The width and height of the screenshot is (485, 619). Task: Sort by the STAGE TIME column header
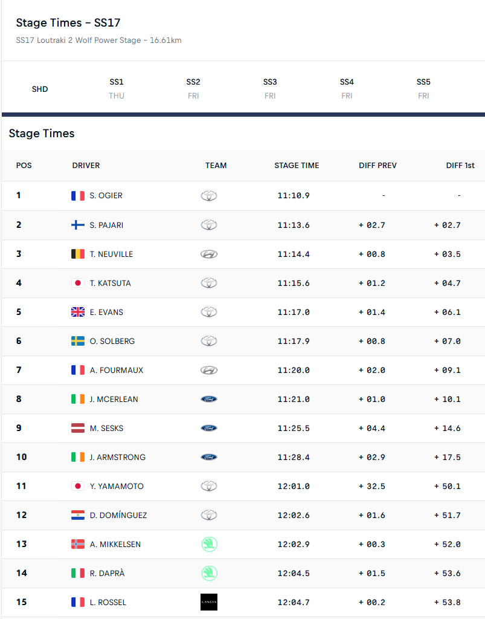coord(297,166)
